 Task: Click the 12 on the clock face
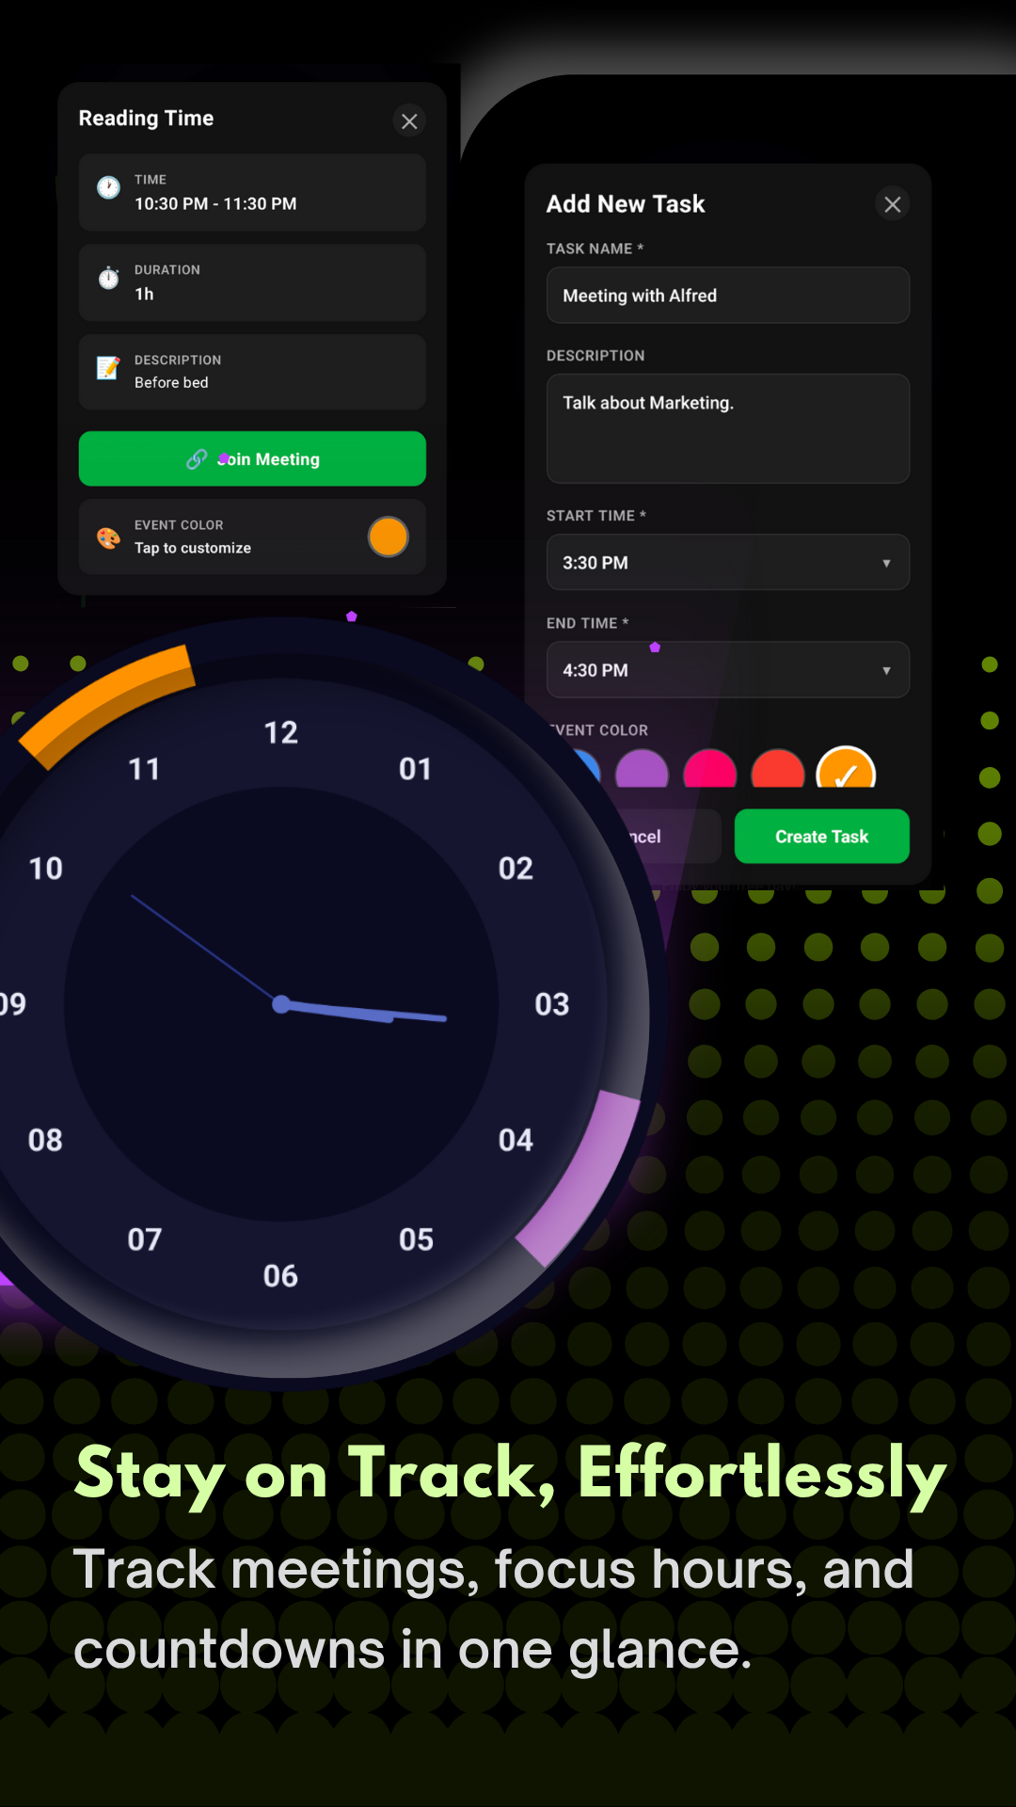pyautogui.click(x=280, y=733)
